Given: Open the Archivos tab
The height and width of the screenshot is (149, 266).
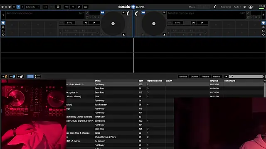Looking at the screenshot, I should click(183, 77).
